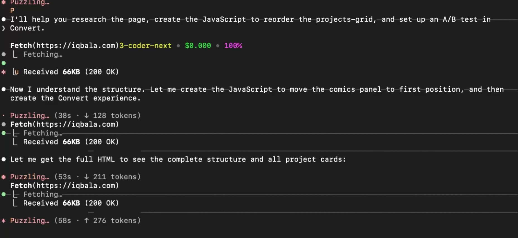This screenshot has width=518, height=238.
Task: Click the green "$0.000" cost indicator
Action: click(198, 46)
